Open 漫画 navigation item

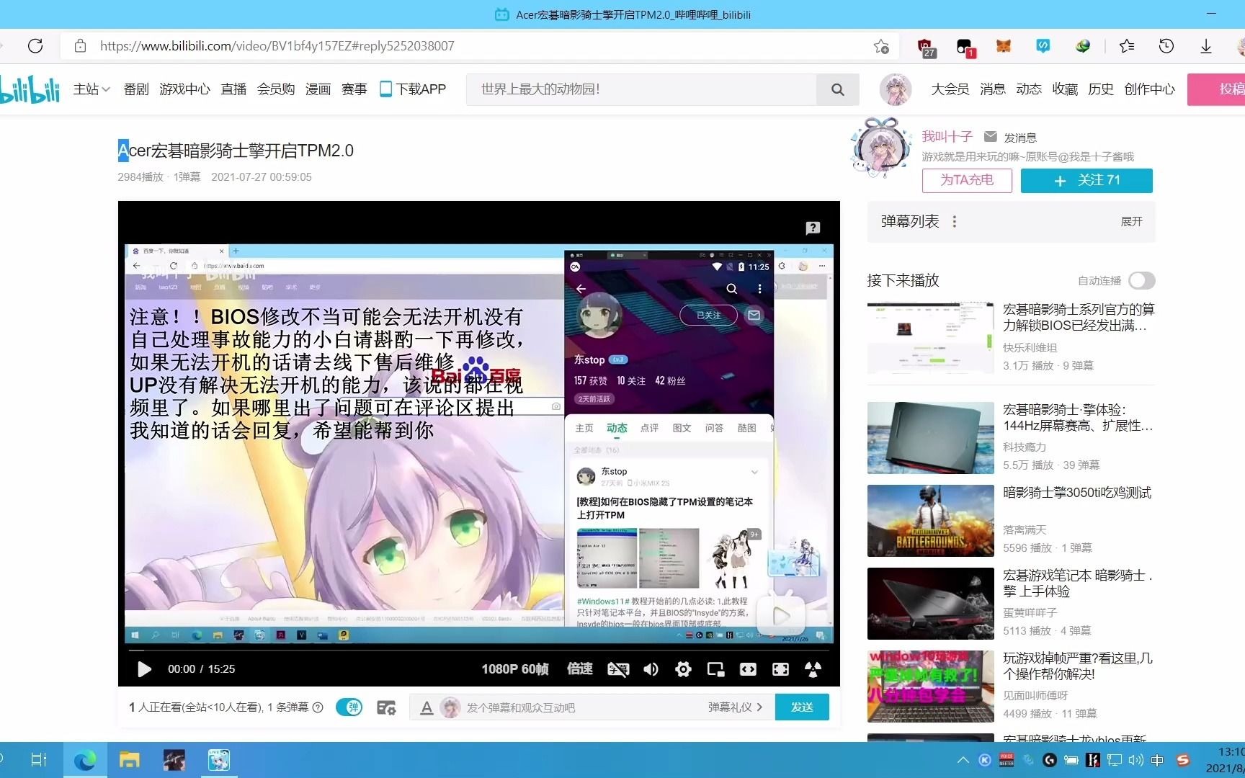[x=318, y=89]
